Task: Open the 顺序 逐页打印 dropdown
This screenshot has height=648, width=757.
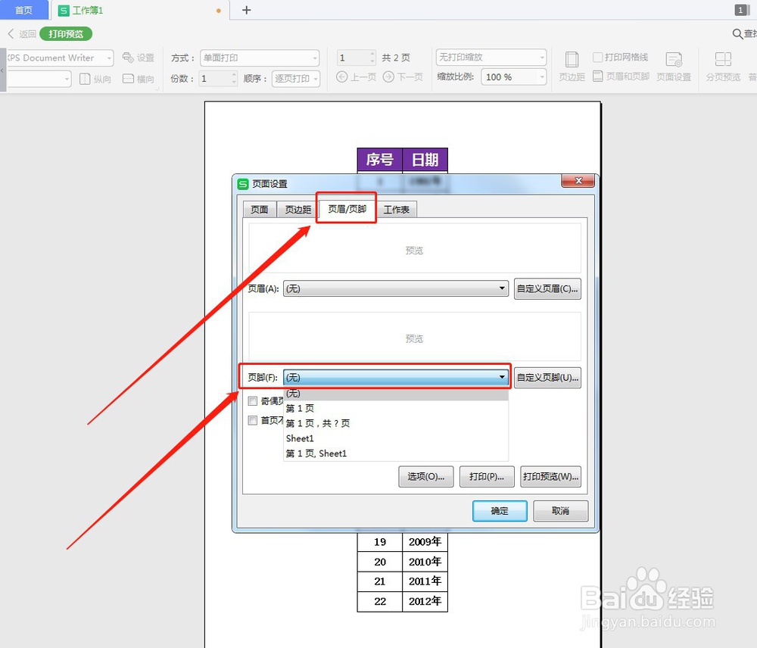Action: click(x=296, y=78)
